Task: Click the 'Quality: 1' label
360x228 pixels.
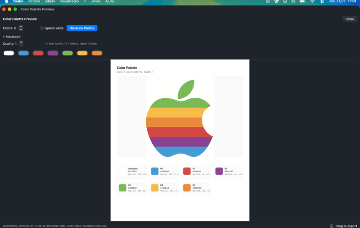Action: (x=10, y=44)
